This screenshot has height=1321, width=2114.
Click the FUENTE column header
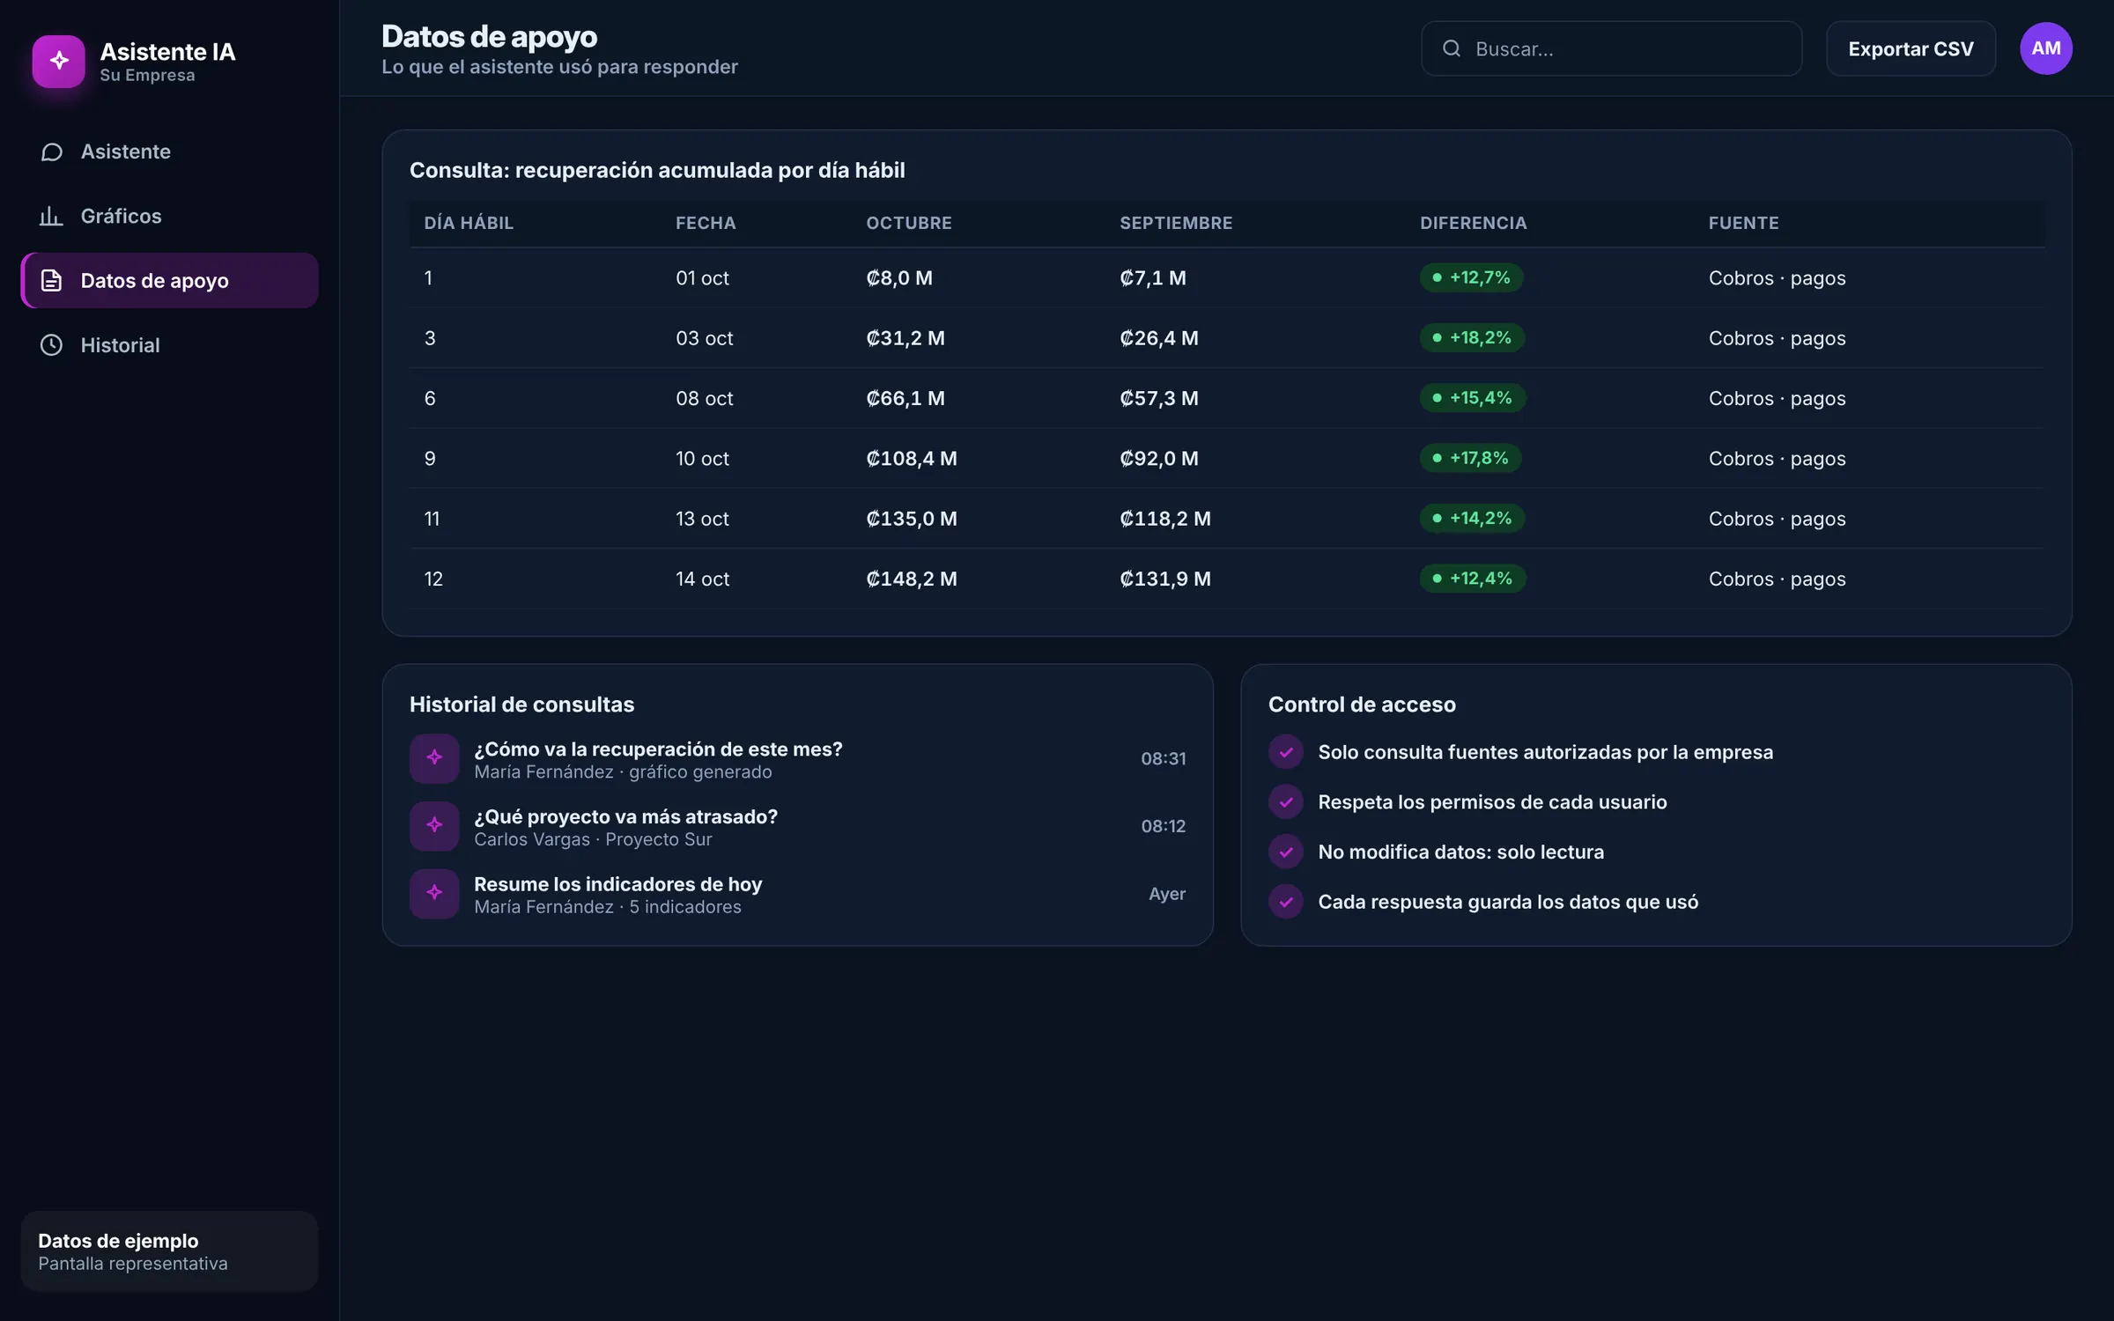(x=1743, y=224)
